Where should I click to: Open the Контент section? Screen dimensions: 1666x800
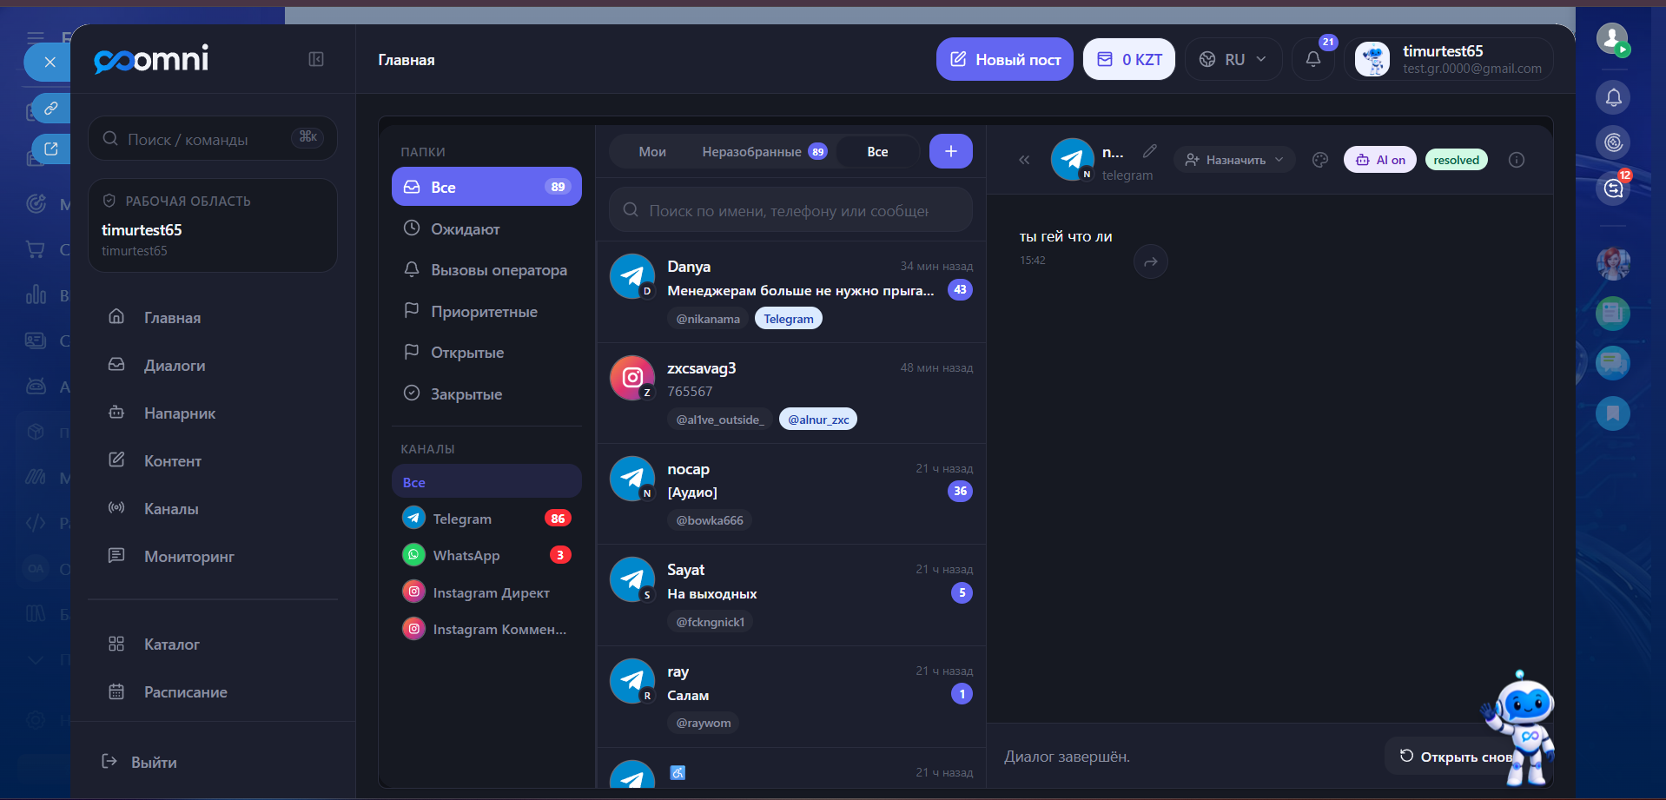(213, 460)
